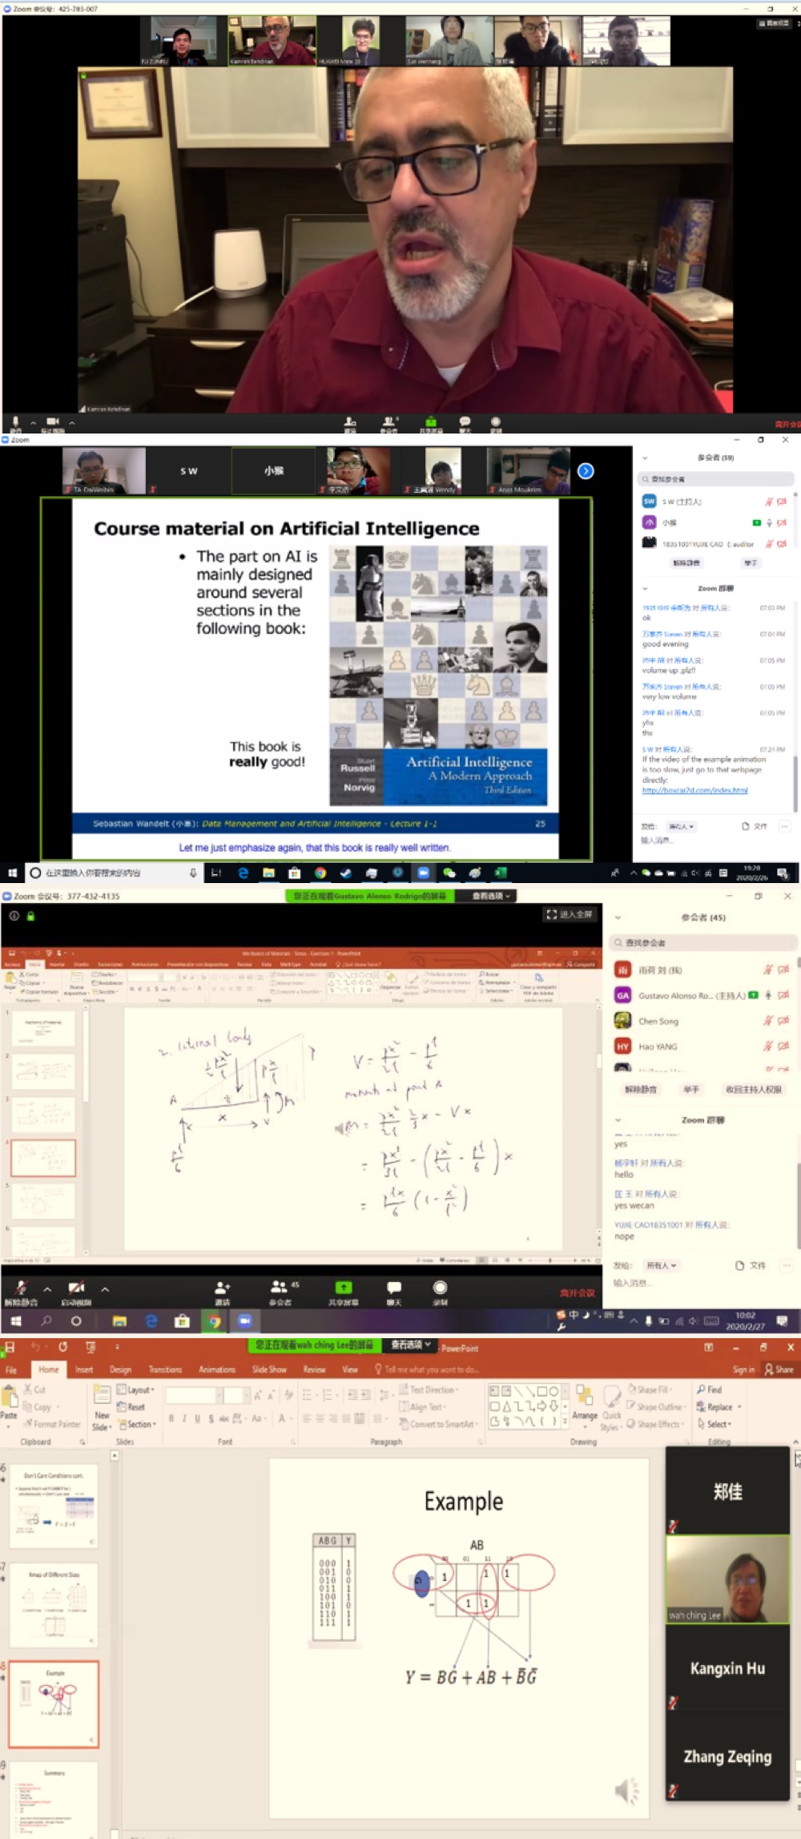Open send-to Everyone dropdown in Participants (59) chat
Screen dimensions: 801x1839
click(682, 826)
